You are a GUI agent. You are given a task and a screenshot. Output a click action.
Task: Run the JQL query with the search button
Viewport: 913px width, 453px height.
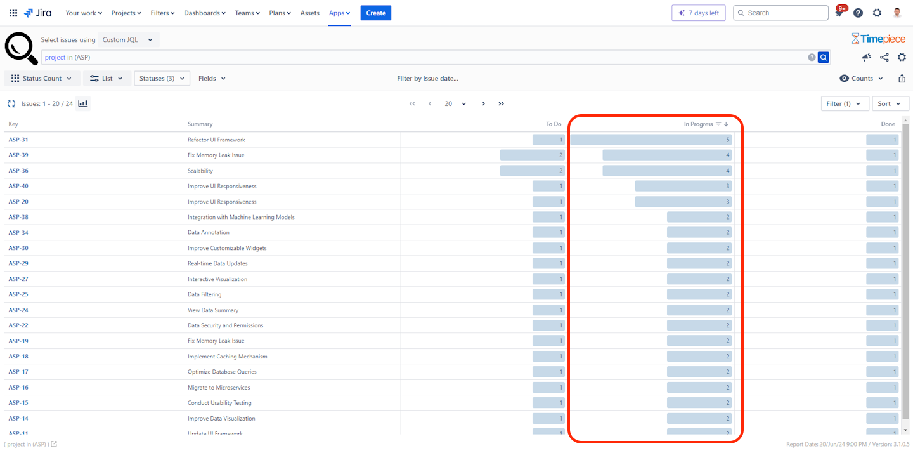pos(823,57)
